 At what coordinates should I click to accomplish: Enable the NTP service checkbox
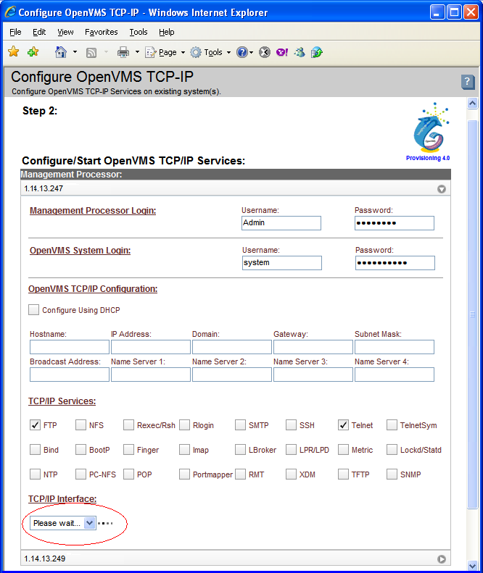35,474
